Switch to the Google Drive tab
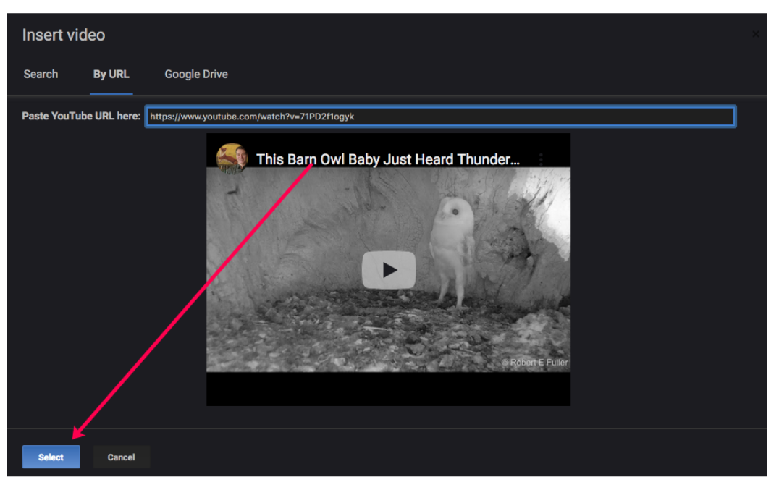 click(196, 75)
